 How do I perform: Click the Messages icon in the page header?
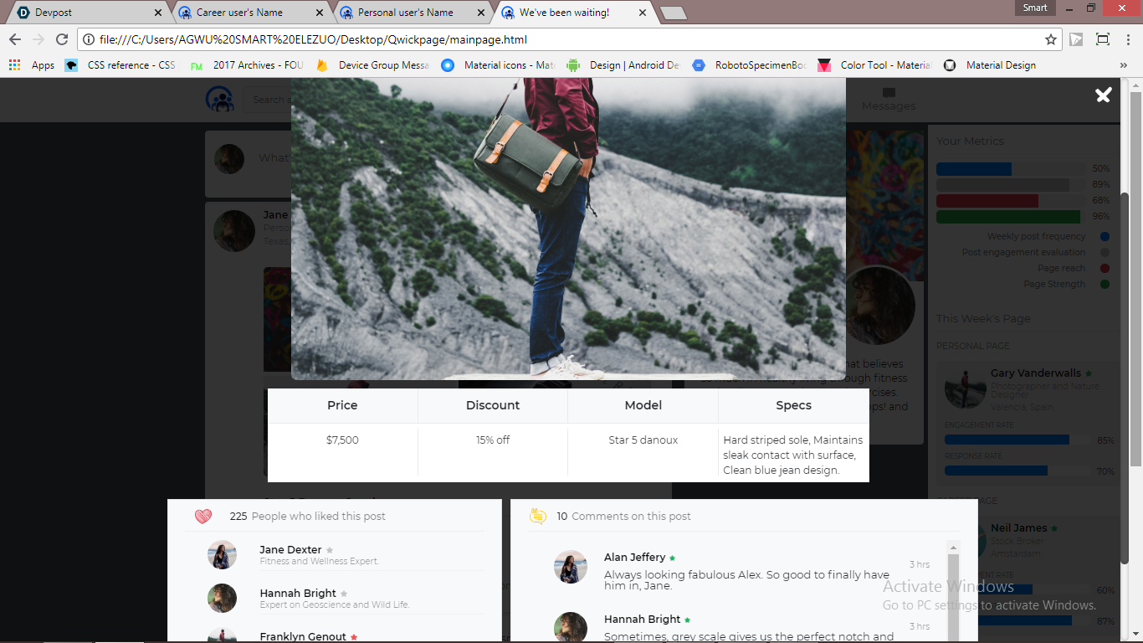(x=889, y=93)
